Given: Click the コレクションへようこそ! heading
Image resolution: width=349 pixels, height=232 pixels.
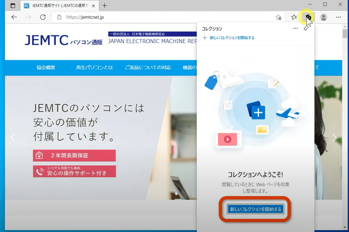Looking at the screenshot, I should 256,174.
